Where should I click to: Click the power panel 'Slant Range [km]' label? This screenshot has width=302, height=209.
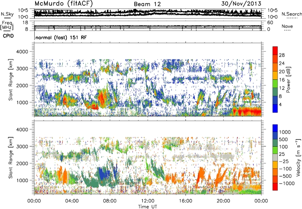[11, 80]
